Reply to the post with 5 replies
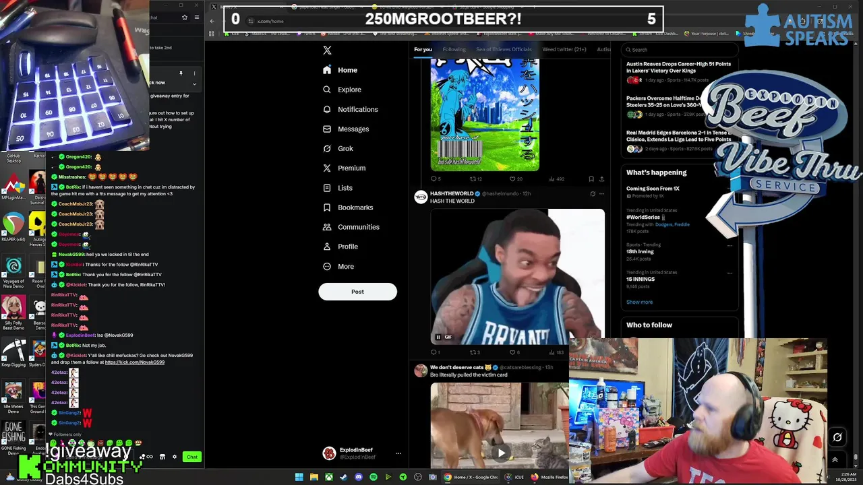Viewport: 863px width, 485px height. (x=435, y=179)
